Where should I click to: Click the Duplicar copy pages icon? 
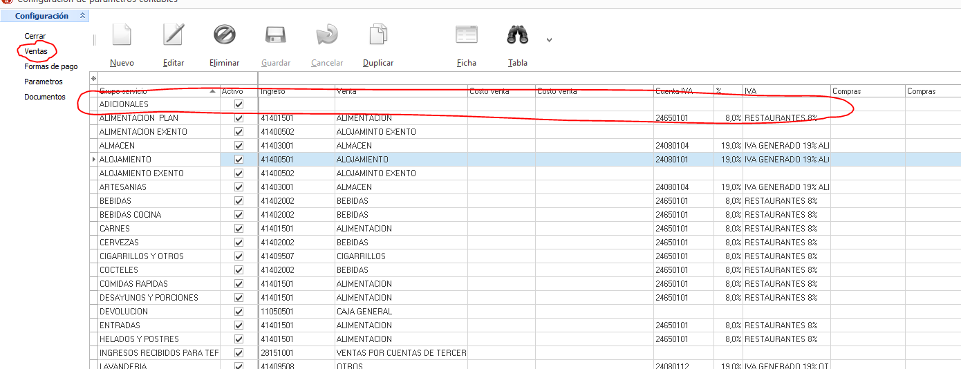coord(378,35)
